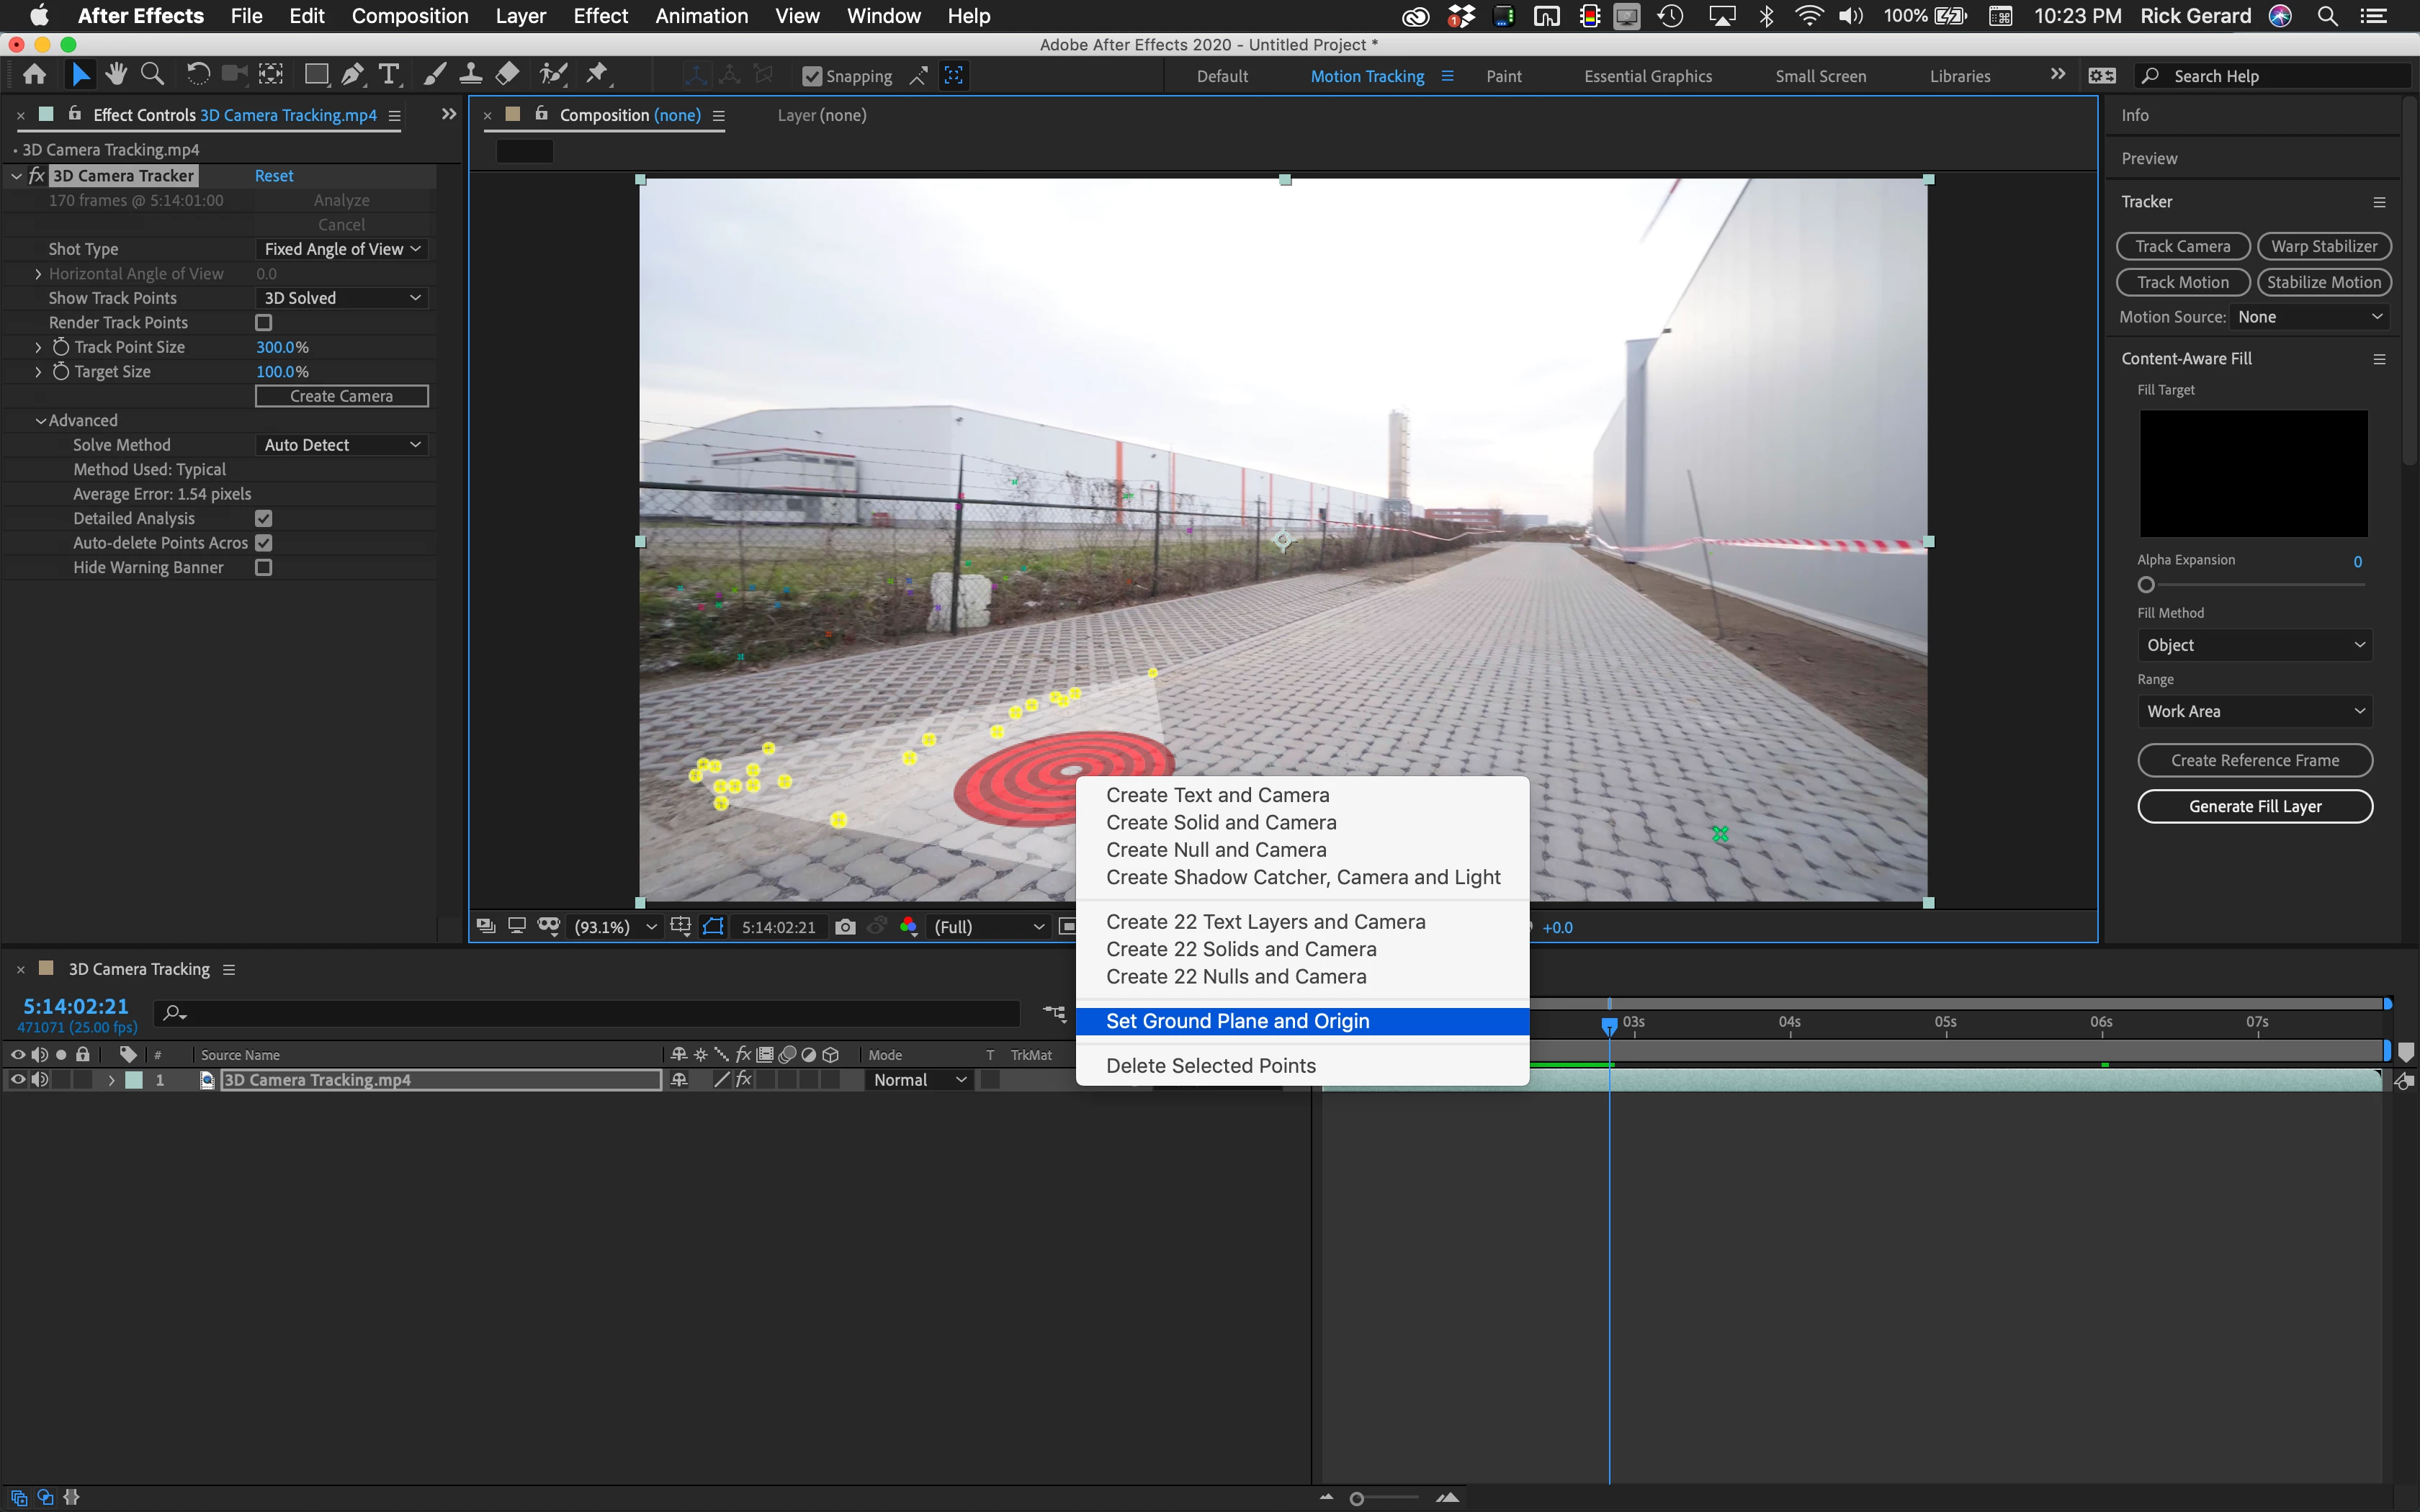The image size is (2420, 1512).
Task: Uncheck Detailed Analysis option
Action: tap(264, 518)
